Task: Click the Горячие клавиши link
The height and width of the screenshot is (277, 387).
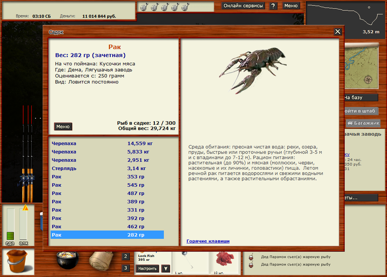Action: 208,241
